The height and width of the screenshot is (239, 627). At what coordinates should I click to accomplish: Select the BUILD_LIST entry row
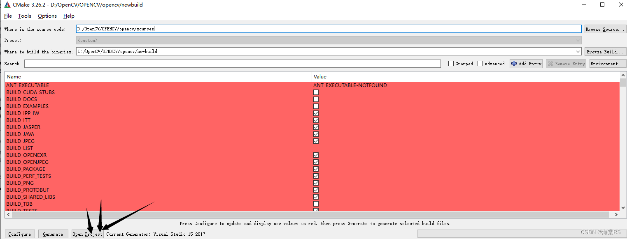click(312, 148)
